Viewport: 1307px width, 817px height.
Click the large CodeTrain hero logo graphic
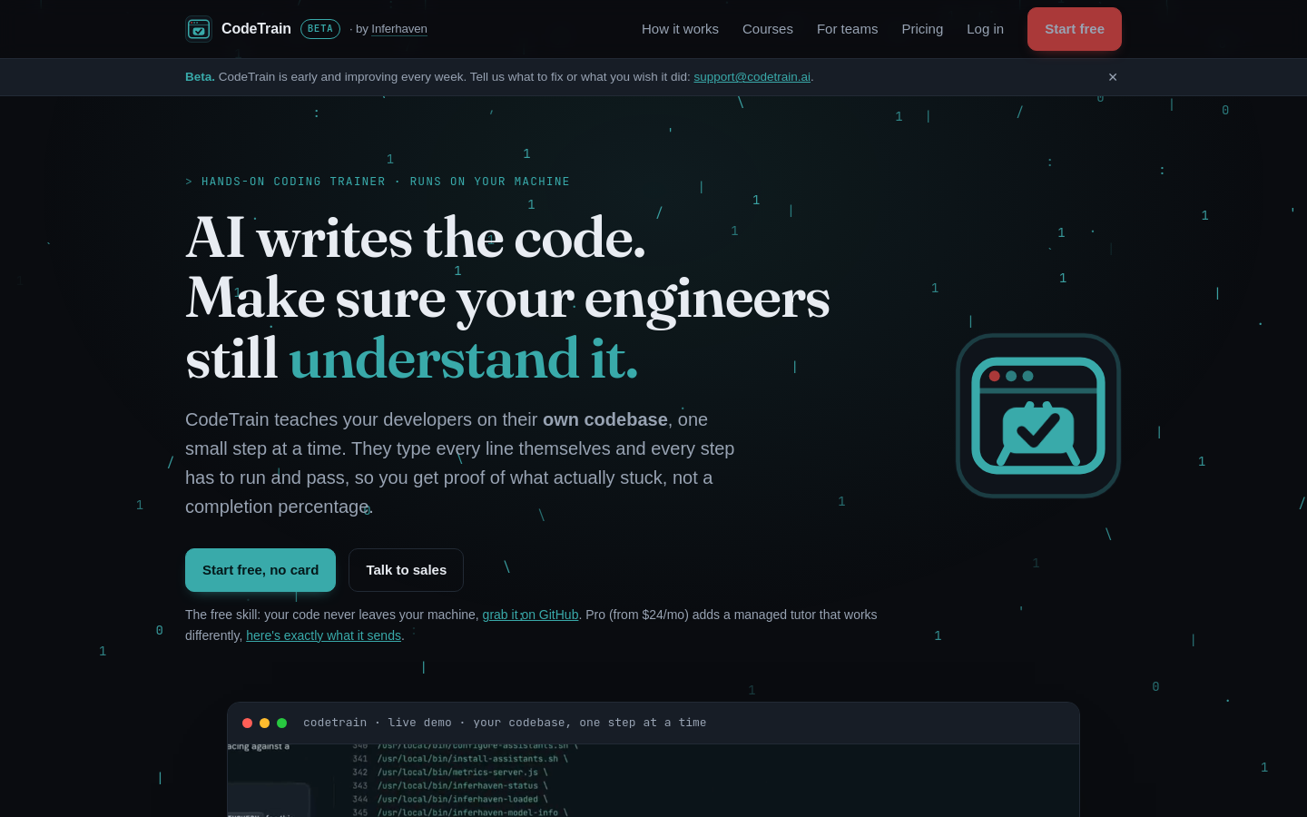(x=1038, y=416)
